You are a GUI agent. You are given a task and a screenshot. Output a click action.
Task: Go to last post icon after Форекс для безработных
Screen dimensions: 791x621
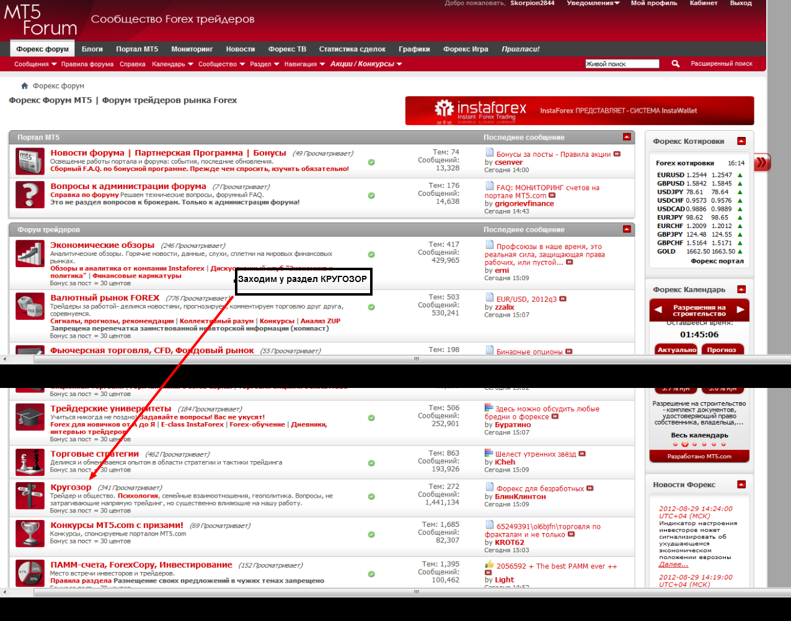pyautogui.click(x=590, y=488)
